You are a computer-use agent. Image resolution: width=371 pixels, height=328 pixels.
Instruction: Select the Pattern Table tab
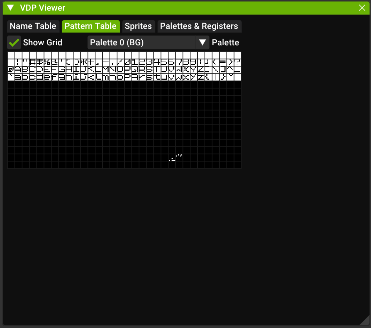point(90,26)
